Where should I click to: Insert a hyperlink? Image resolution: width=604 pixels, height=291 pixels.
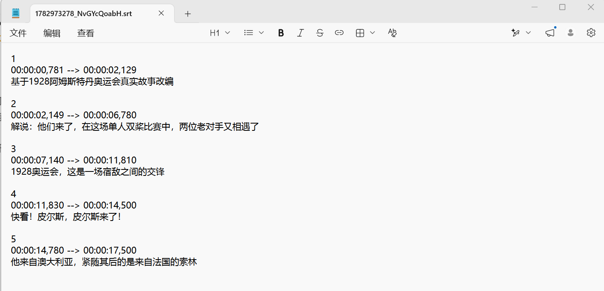339,33
